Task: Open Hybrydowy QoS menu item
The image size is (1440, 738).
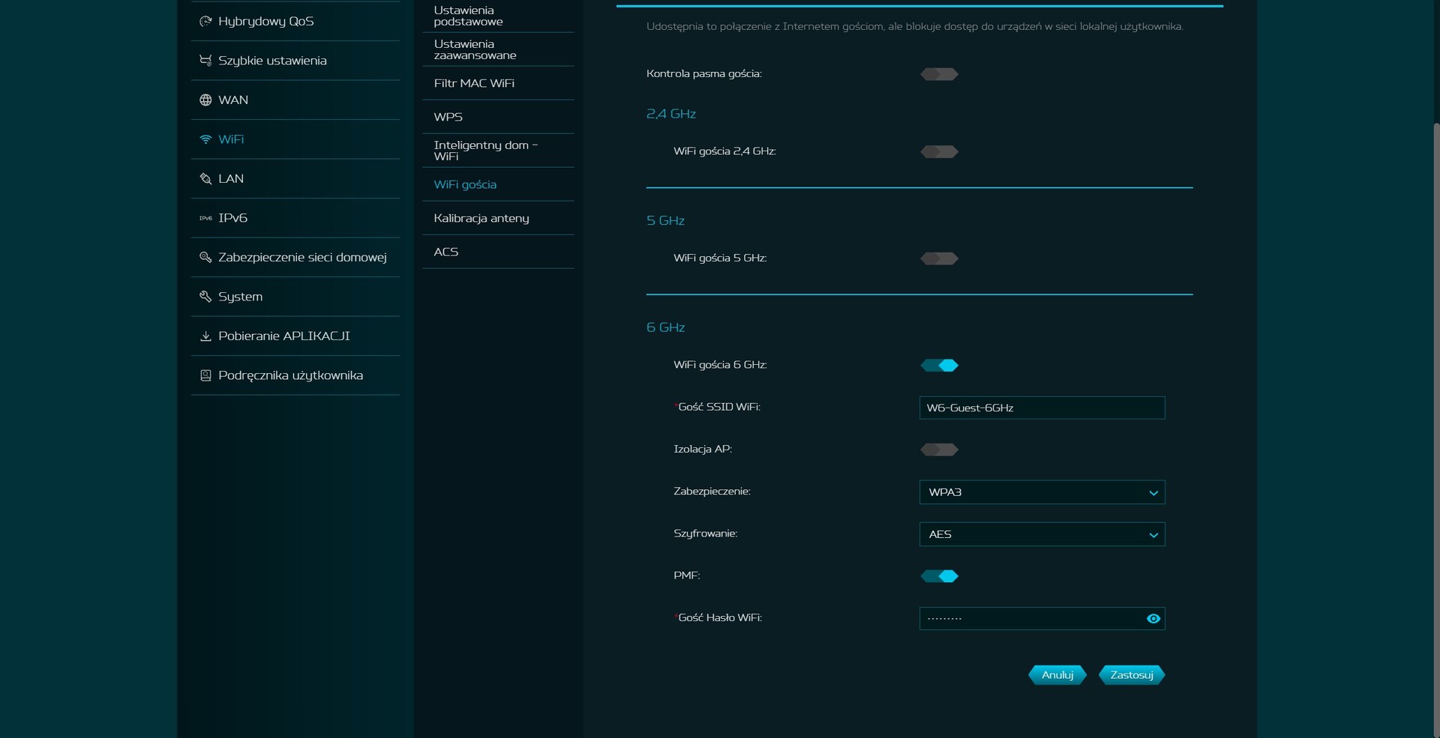Action: coord(295,21)
